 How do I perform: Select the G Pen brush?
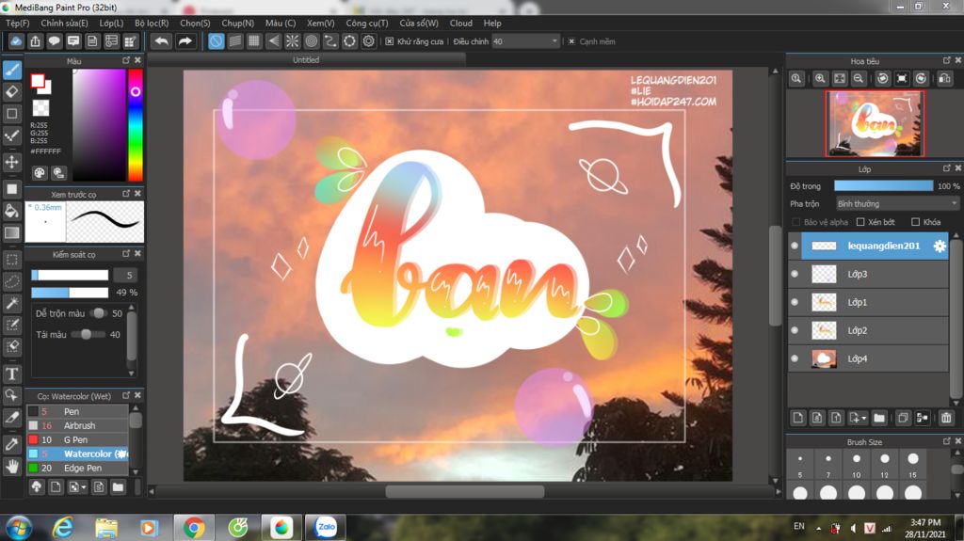click(77, 439)
